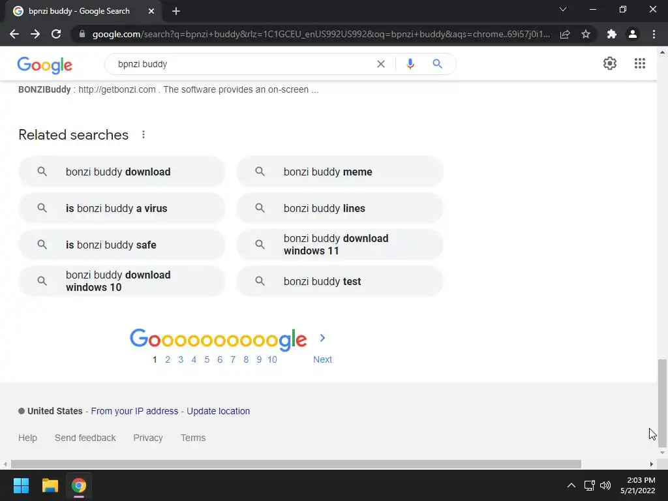
Task: Go to results page 3
Action: [181, 359]
